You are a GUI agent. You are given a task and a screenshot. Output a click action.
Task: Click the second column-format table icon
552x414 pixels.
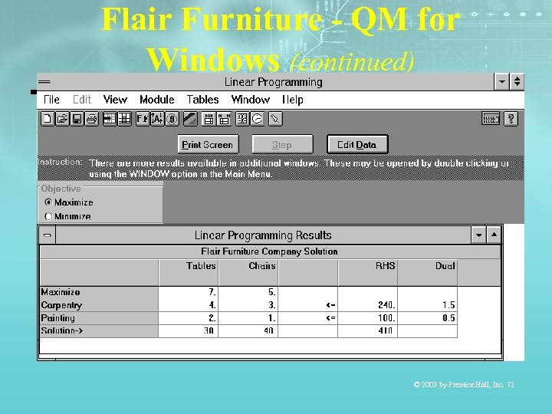point(224,119)
